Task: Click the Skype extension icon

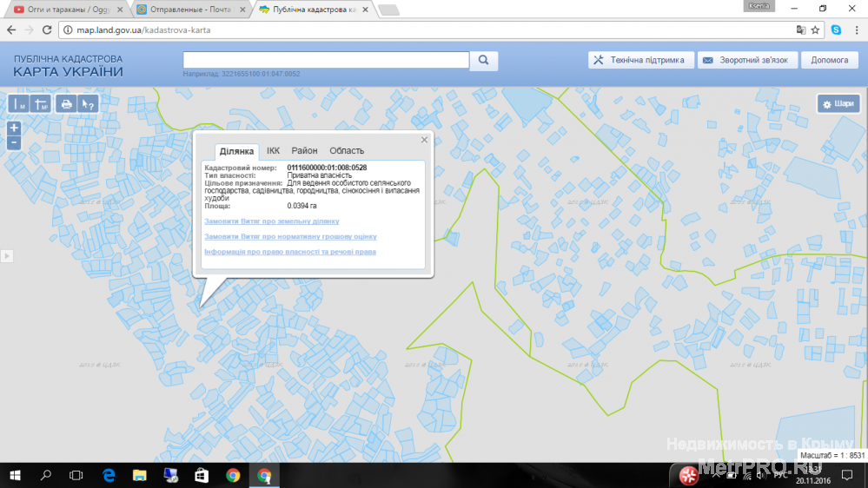Action: point(836,30)
